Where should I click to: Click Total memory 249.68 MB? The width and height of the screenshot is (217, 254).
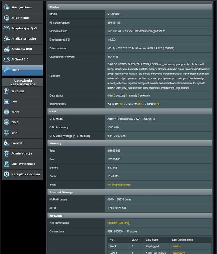(x=114, y=151)
